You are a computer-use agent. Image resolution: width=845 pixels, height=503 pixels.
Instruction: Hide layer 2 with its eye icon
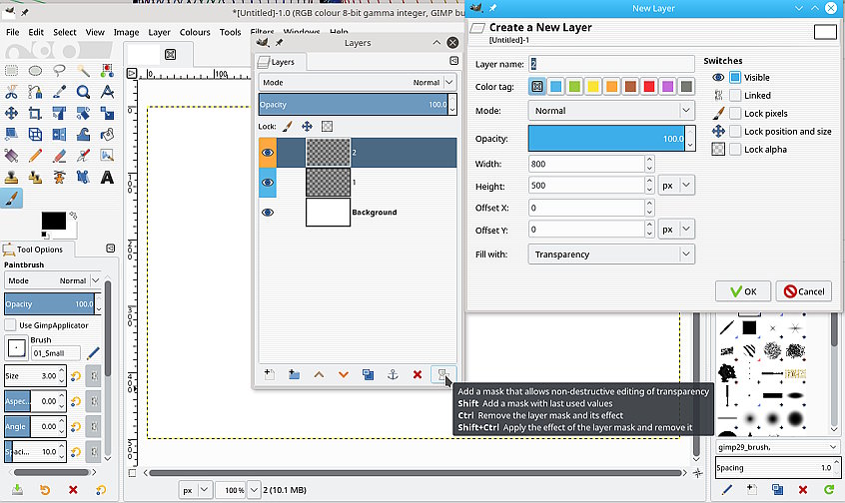point(268,153)
